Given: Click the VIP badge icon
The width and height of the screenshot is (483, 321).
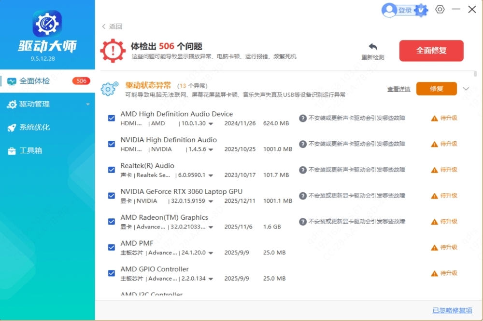Looking at the screenshot, I should tap(421, 10).
